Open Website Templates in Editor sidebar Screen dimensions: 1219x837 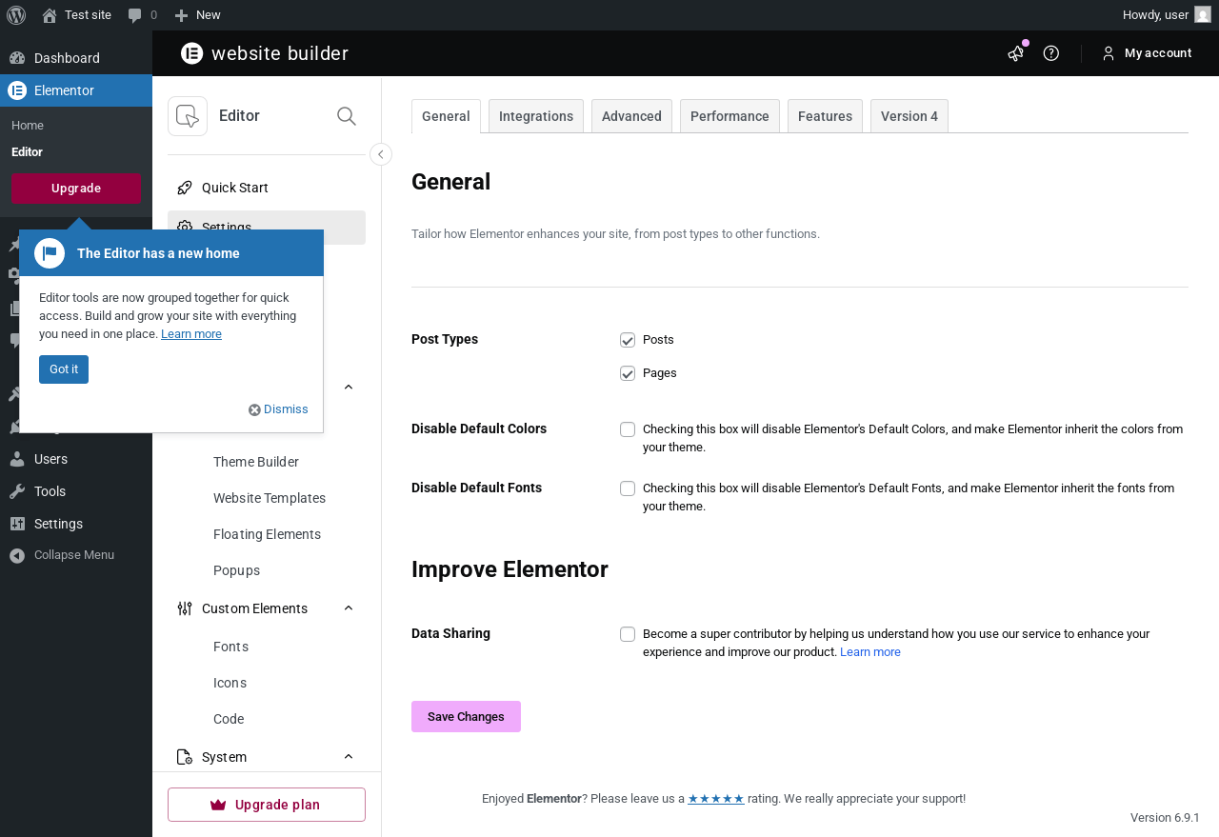coord(270,498)
